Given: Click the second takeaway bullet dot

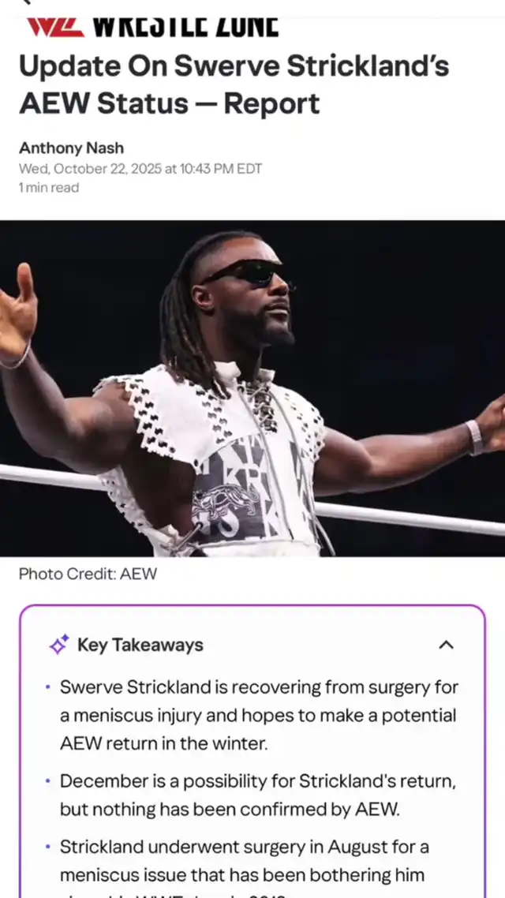Looking at the screenshot, I should point(48,780).
